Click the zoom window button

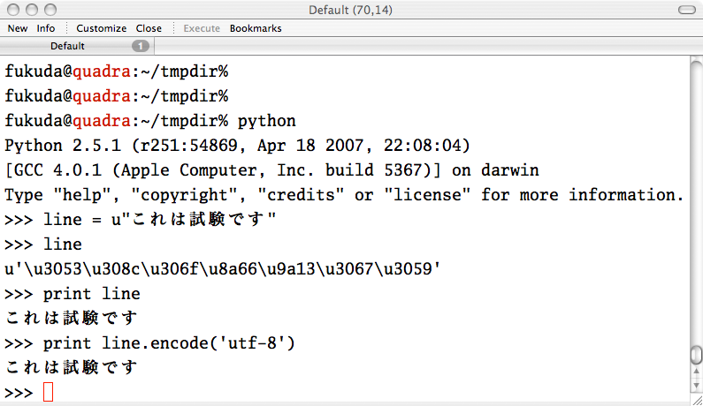click(50, 10)
